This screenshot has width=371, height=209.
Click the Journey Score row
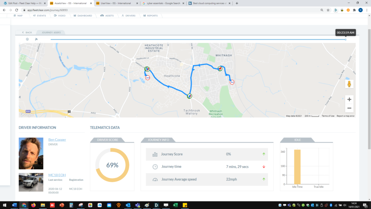[x=207, y=154]
